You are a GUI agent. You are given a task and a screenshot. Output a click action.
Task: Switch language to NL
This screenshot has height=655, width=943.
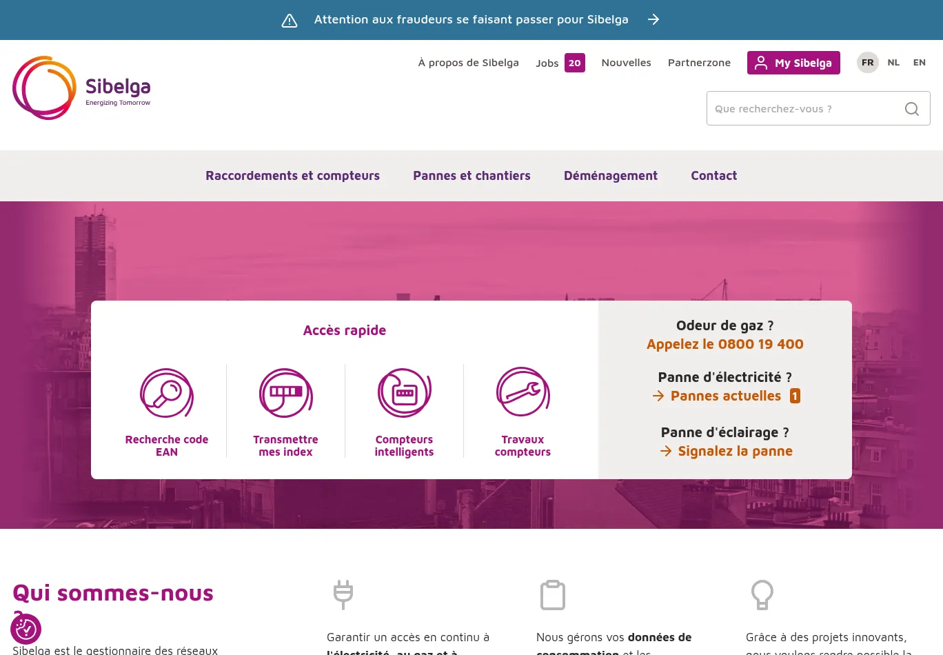click(893, 63)
